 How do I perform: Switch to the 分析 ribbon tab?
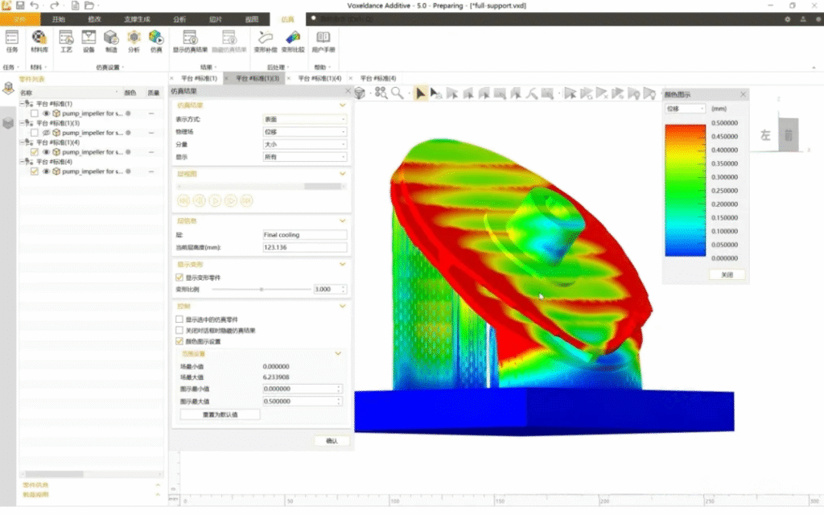coord(178,19)
